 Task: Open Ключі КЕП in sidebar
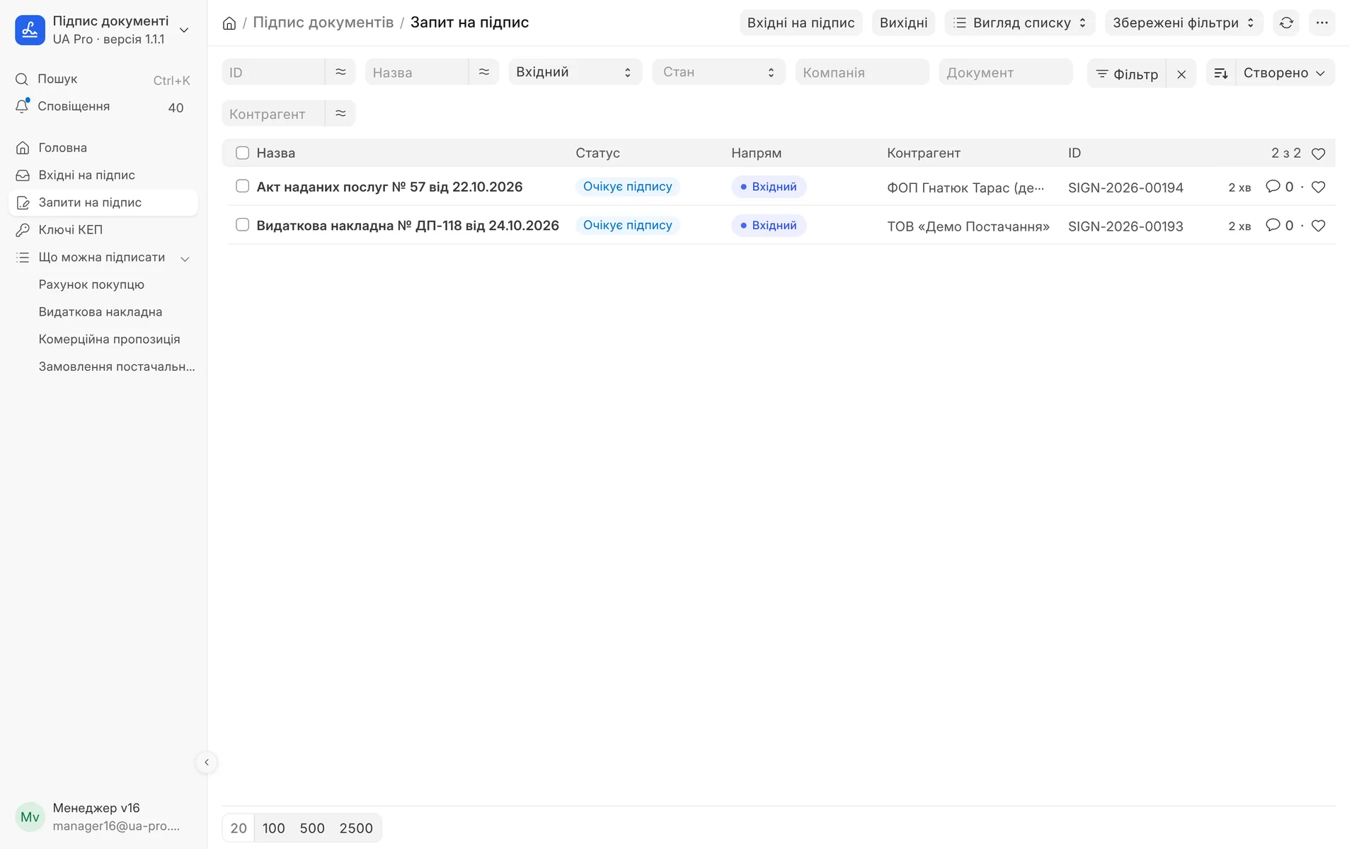[104, 231]
